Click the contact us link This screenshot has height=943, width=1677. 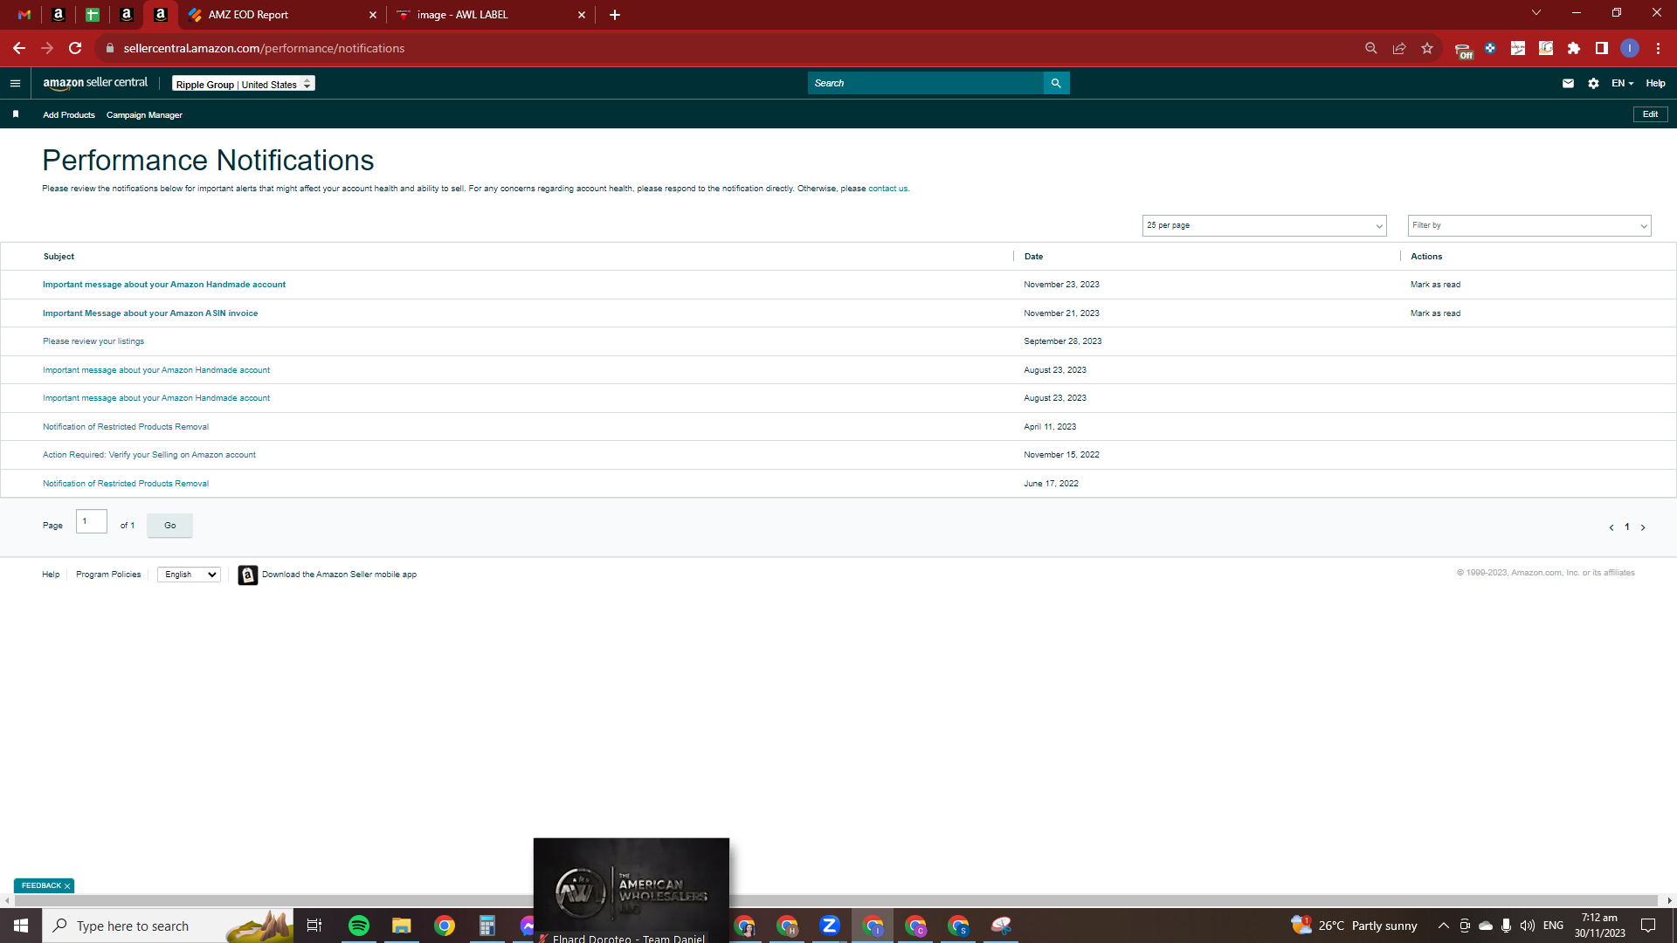pos(887,189)
